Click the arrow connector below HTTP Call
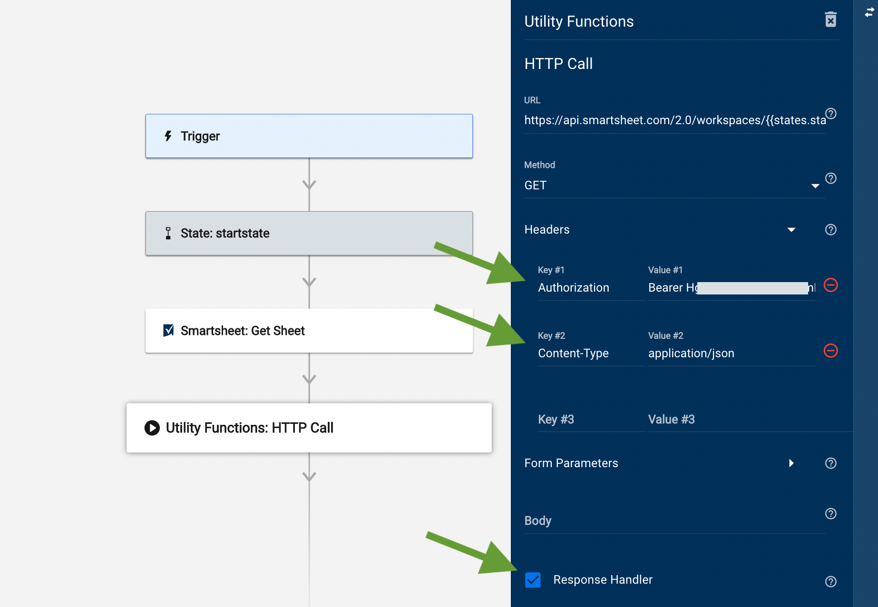878x607 pixels. pyautogui.click(x=309, y=476)
